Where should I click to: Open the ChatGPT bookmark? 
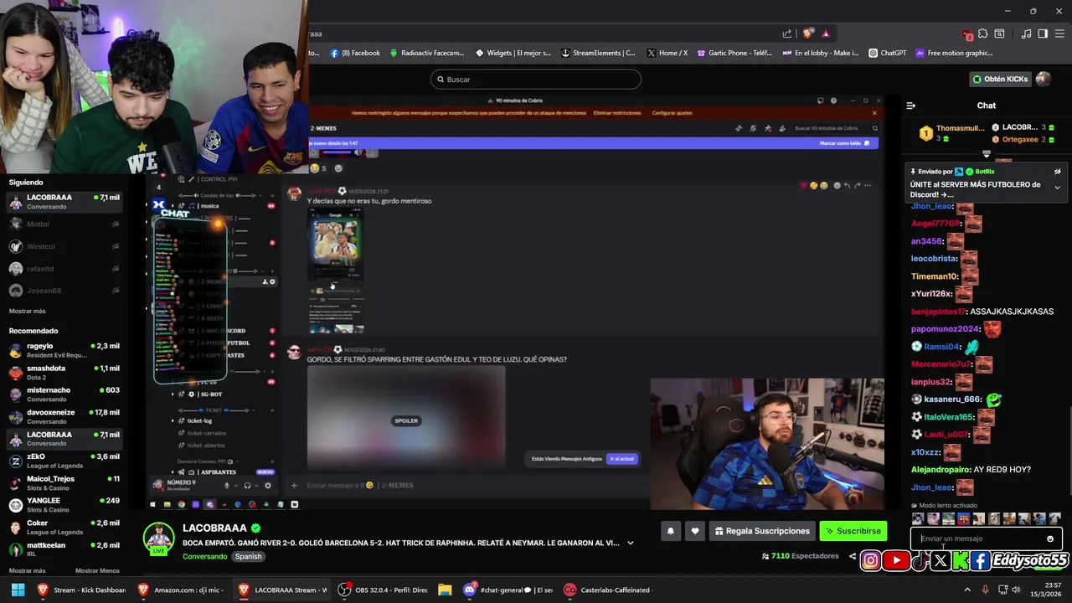click(887, 53)
